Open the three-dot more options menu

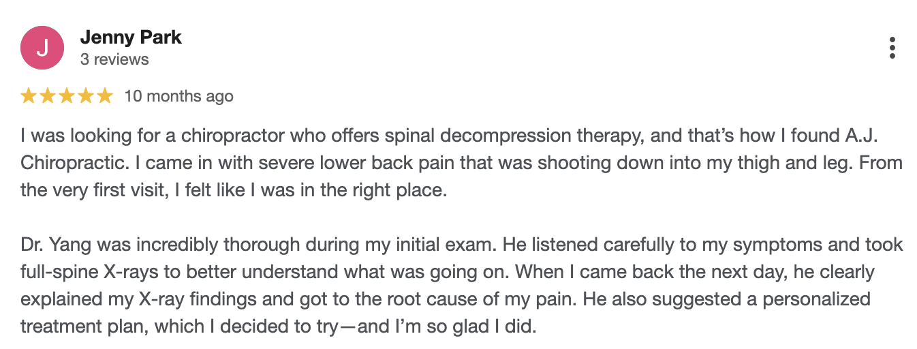pyautogui.click(x=892, y=48)
